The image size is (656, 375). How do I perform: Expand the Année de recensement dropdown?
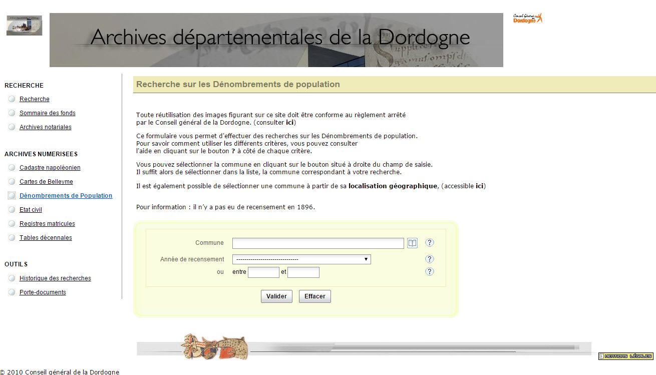[x=301, y=259]
